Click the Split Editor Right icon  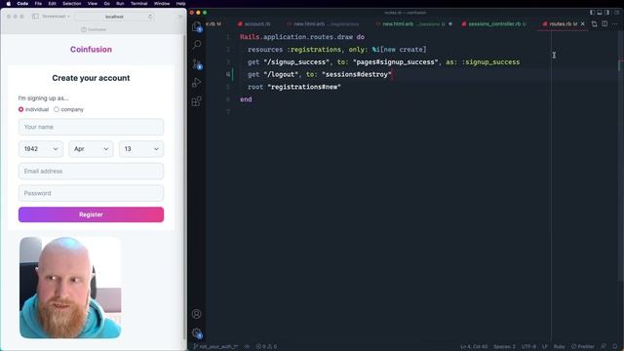604,23
